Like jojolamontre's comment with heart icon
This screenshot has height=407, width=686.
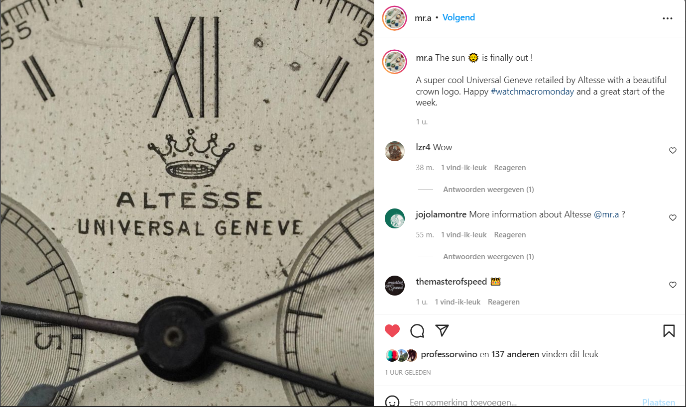coord(673,217)
